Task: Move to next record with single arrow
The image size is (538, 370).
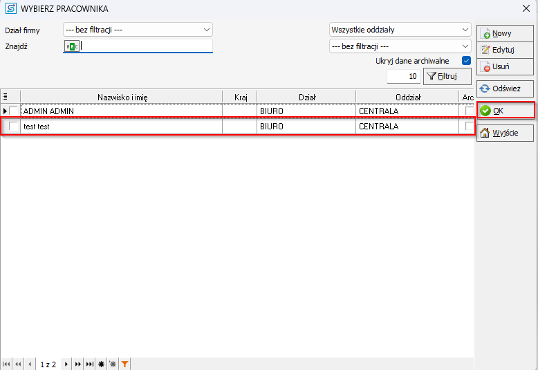Action: point(66,364)
